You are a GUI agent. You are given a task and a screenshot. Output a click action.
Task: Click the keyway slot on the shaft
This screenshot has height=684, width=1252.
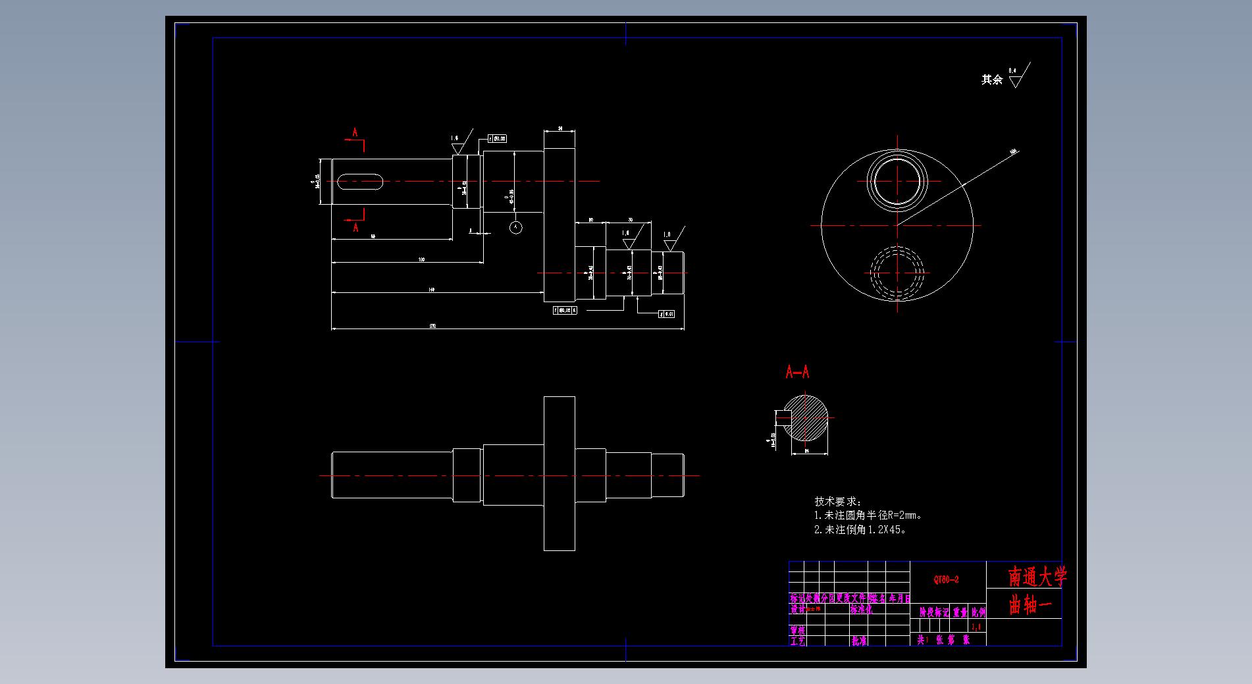pyautogui.click(x=360, y=182)
